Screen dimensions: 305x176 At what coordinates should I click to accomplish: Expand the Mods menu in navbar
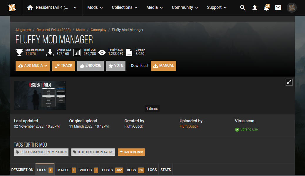(x=95, y=8)
